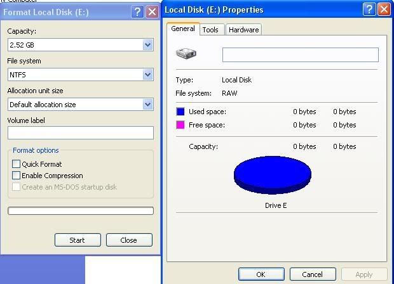This screenshot has height=284, width=394.
Task: Open the Hardware tab
Action: (244, 30)
